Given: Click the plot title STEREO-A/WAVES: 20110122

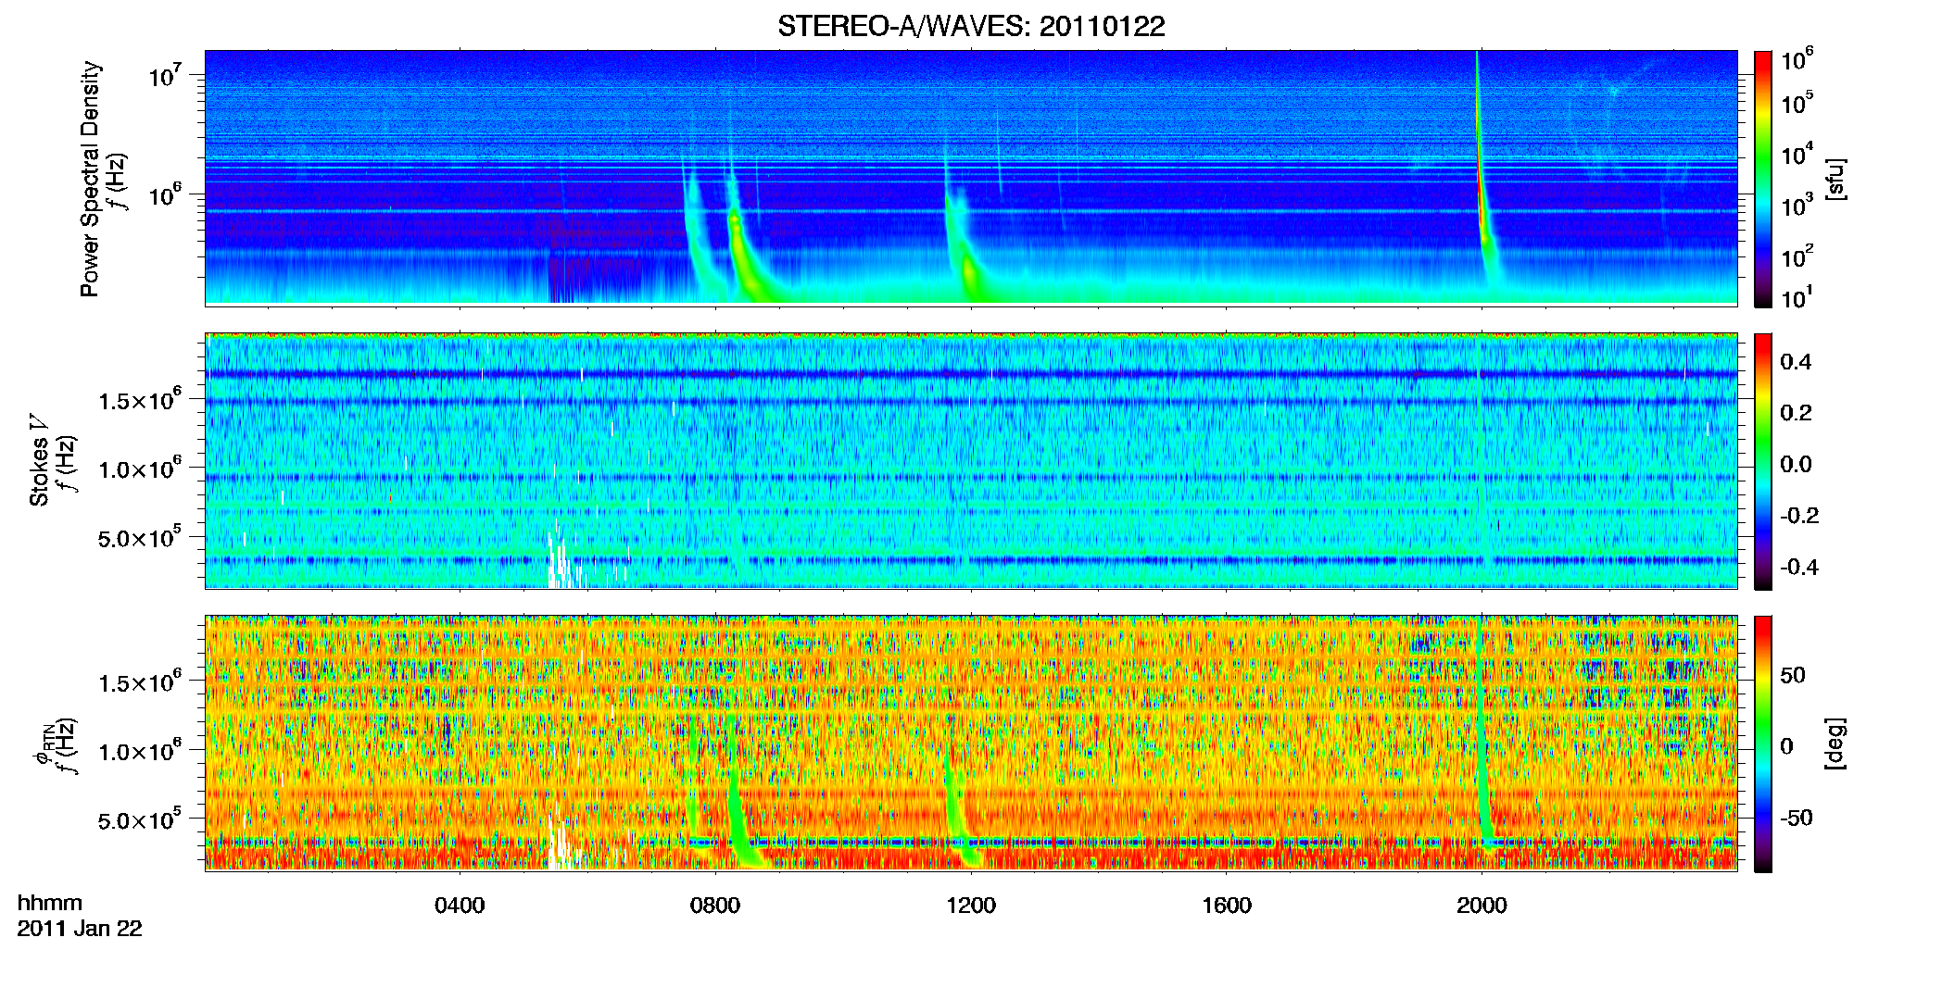Looking at the screenshot, I should pyautogui.click(x=971, y=26).
